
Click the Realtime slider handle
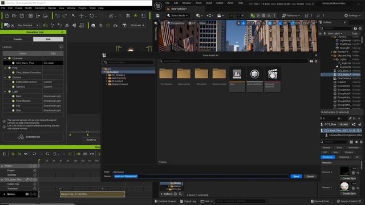point(87,132)
